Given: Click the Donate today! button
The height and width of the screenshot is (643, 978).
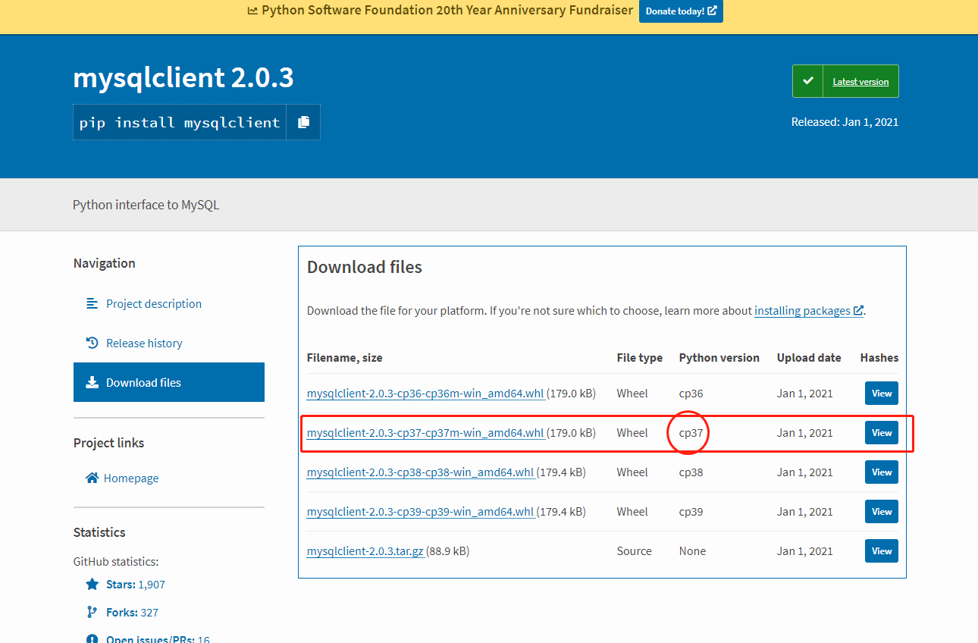Looking at the screenshot, I should 681,11.
